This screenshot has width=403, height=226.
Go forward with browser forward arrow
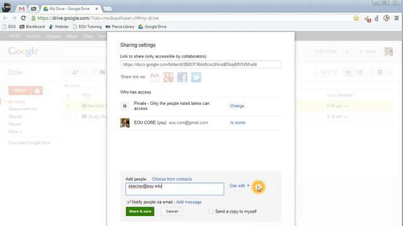point(14,18)
